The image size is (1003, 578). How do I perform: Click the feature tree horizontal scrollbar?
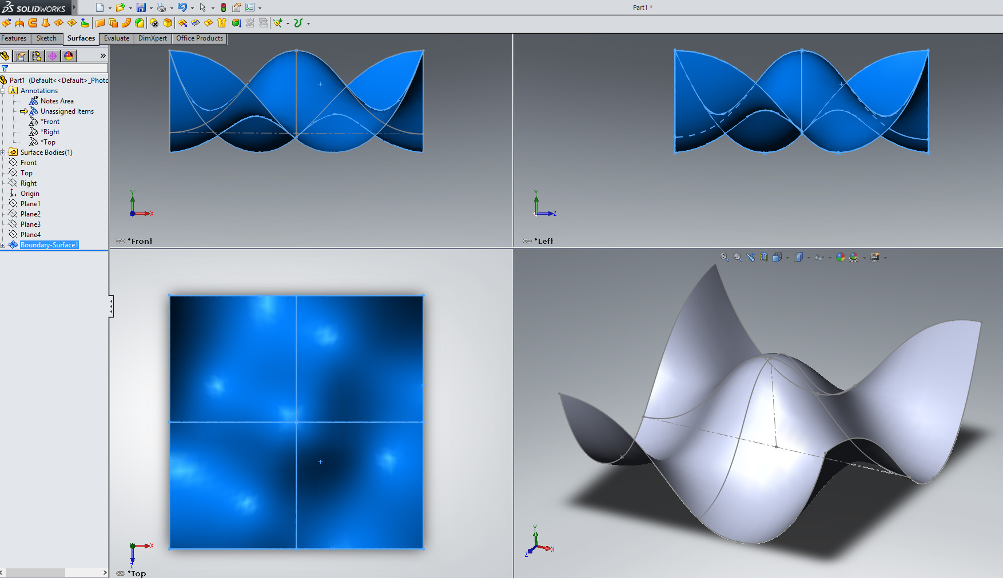click(35, 572)
